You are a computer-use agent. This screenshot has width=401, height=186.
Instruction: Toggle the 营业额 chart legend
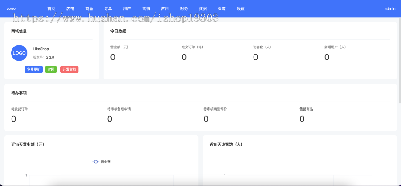102,162
